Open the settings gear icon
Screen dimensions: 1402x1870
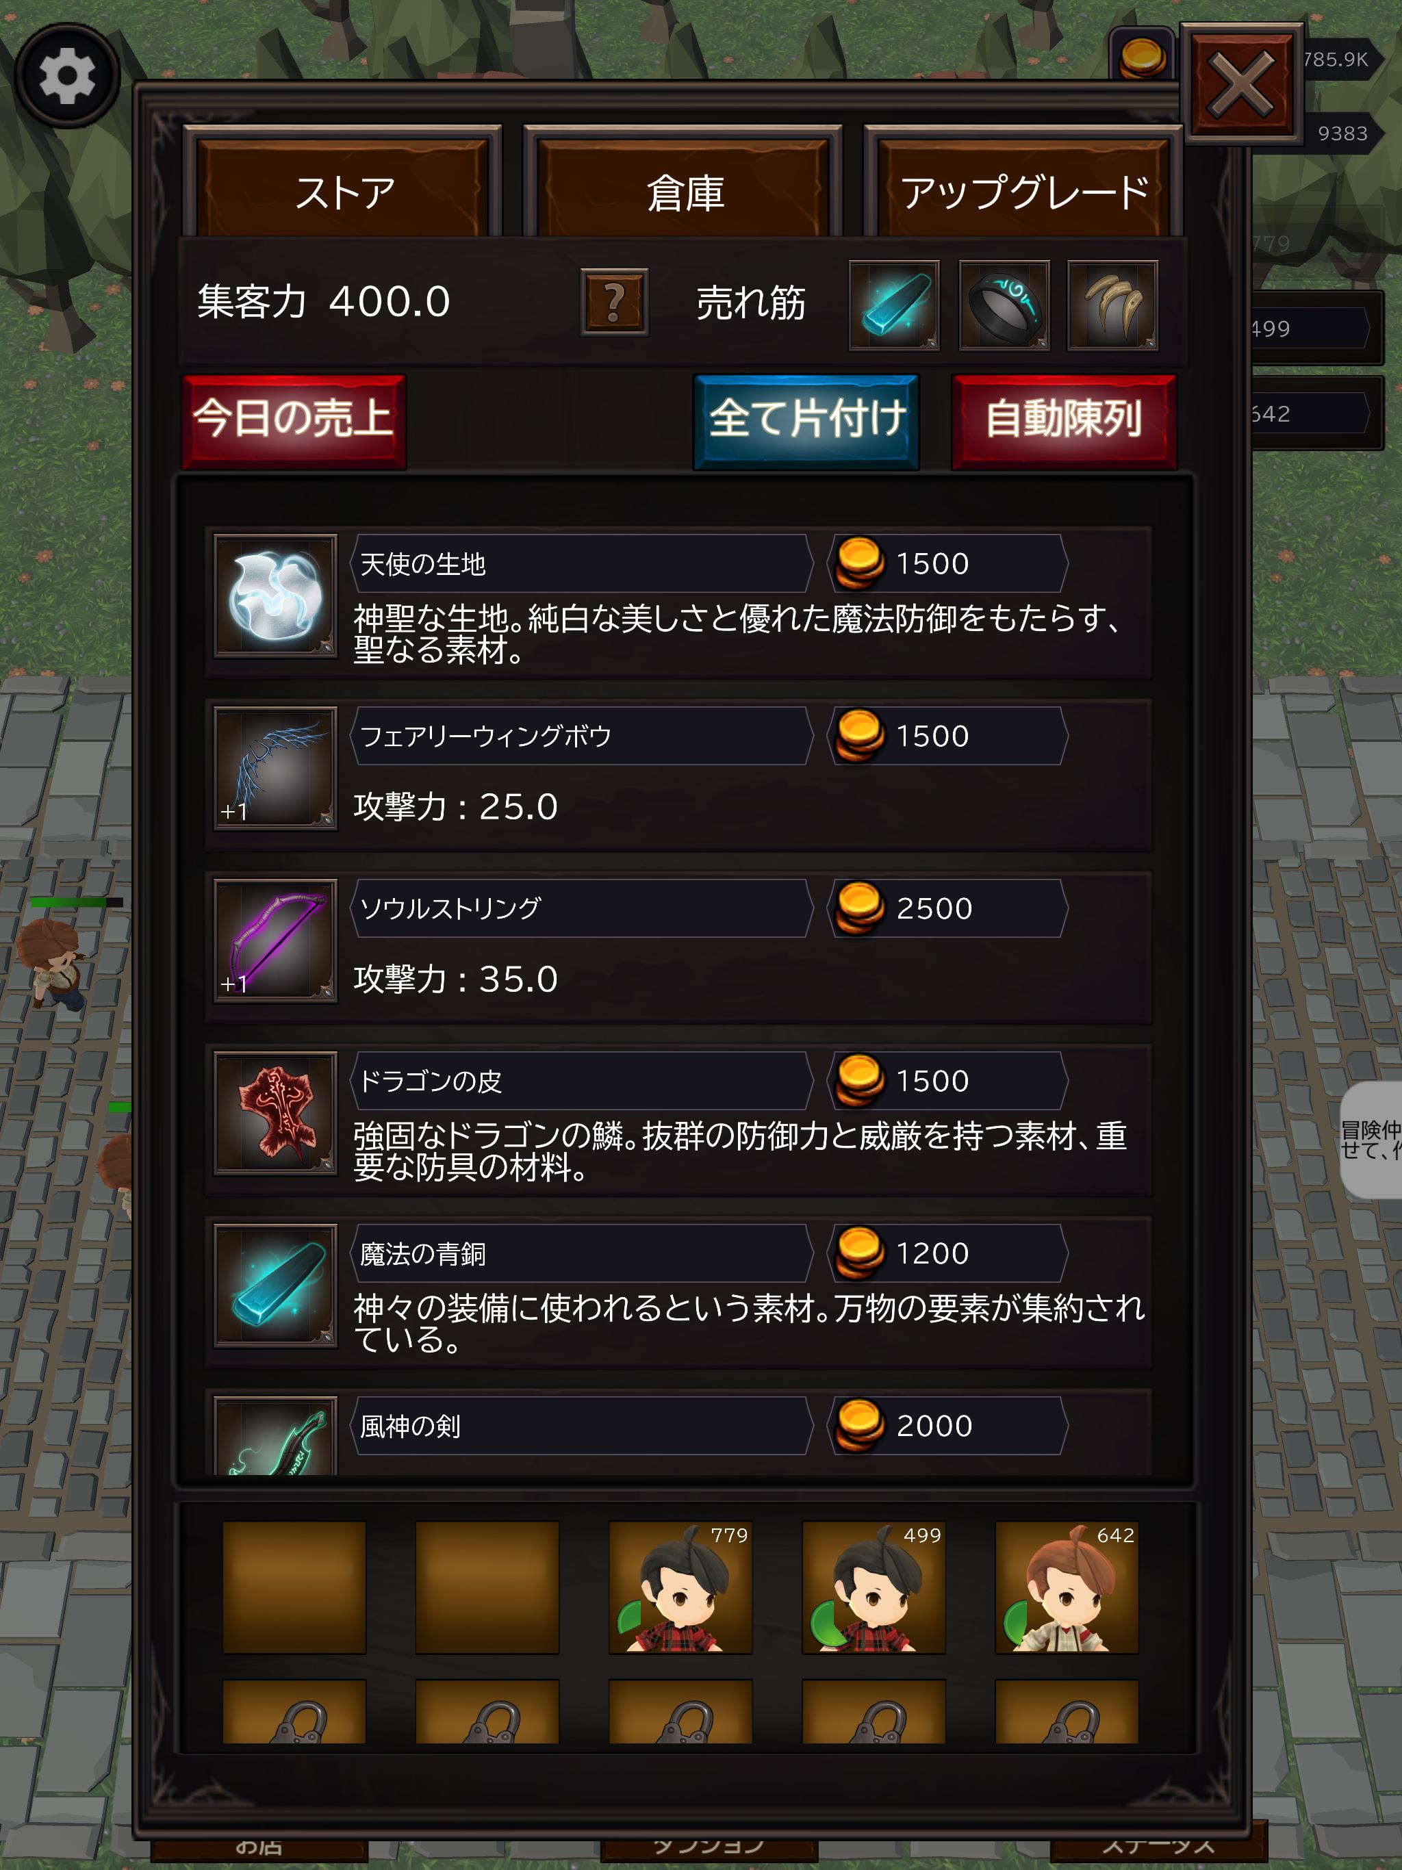pos(67,76)
